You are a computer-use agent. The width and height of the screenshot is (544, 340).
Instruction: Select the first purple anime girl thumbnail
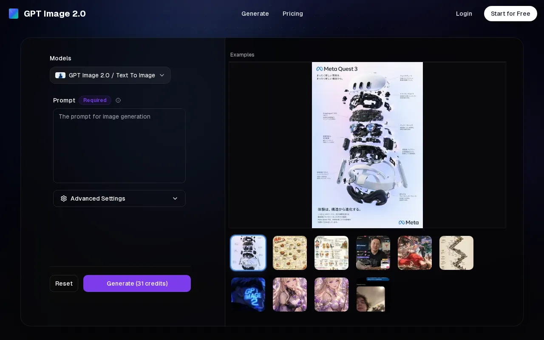[290, 295]
